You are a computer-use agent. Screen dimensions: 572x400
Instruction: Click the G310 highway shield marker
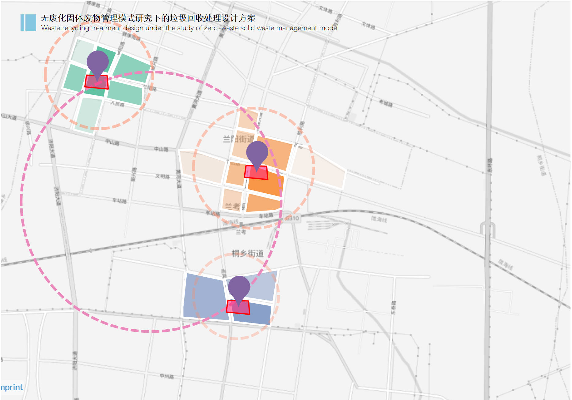pyautogui.click(x=292, y=218)
